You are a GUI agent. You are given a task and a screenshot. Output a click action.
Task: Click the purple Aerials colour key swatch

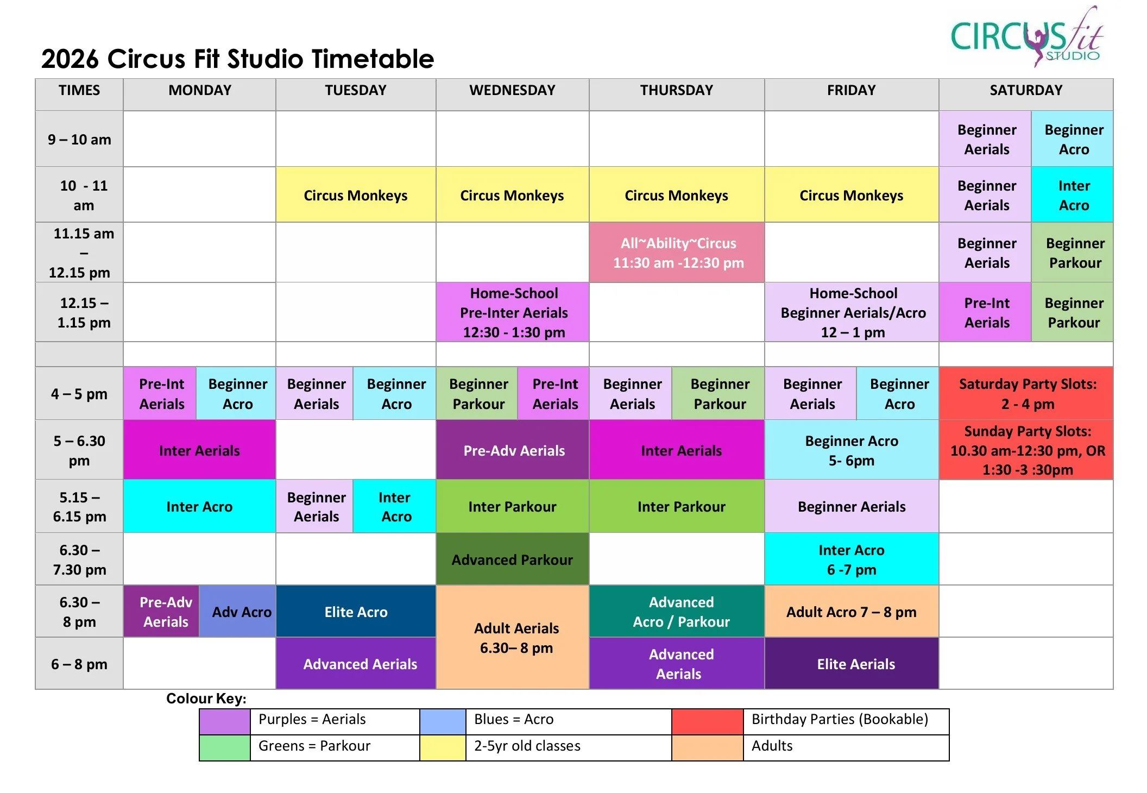224,721
